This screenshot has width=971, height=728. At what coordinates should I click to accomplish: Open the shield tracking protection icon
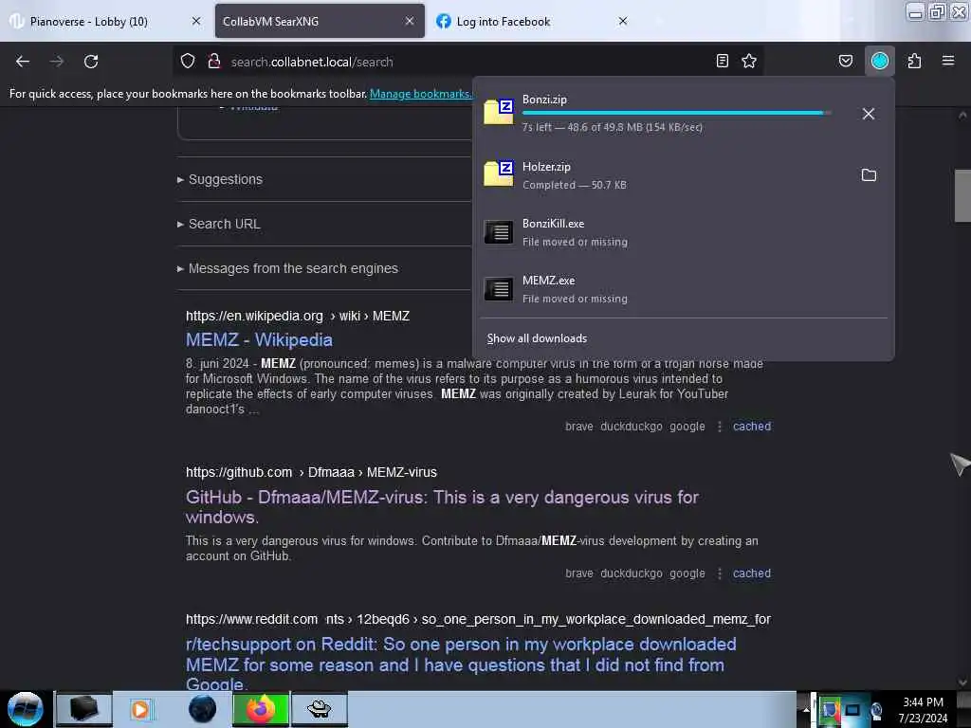click(x=188, y=62)
